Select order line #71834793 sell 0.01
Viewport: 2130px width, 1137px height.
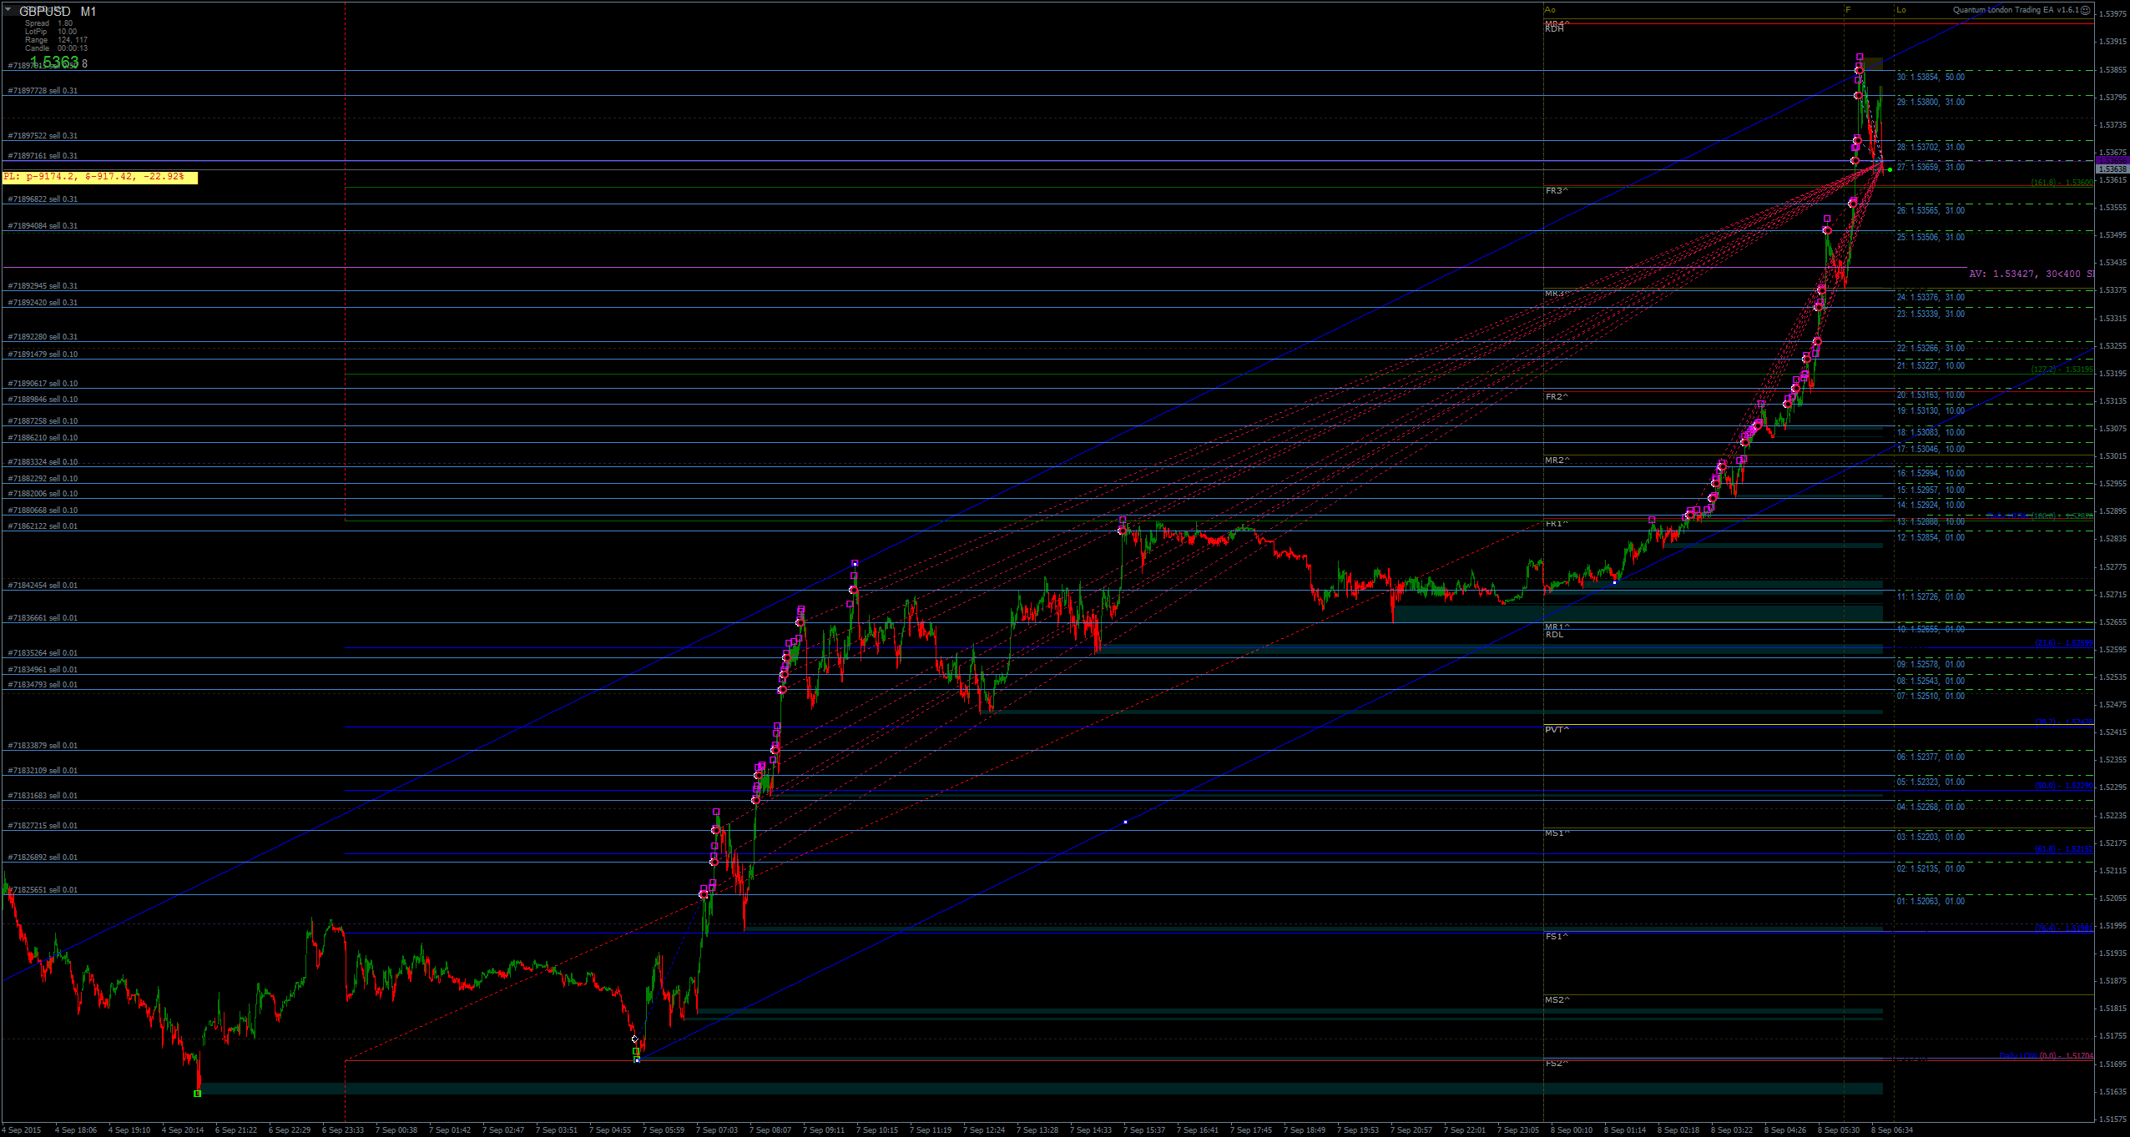coord(43,685)
